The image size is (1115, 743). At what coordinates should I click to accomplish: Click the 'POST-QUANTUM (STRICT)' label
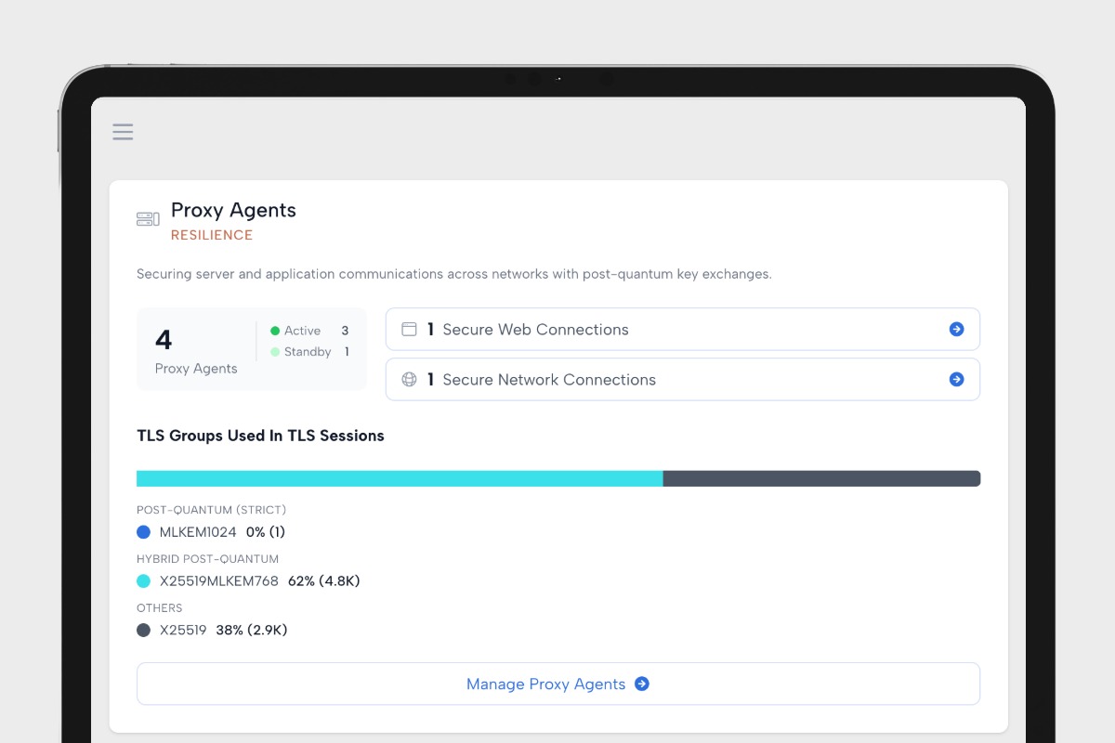click(211, 510)
